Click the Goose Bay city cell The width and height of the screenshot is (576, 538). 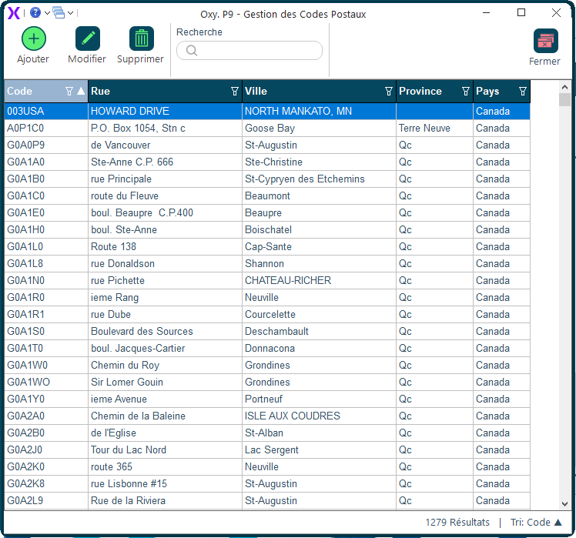click(x=319, y=129)
